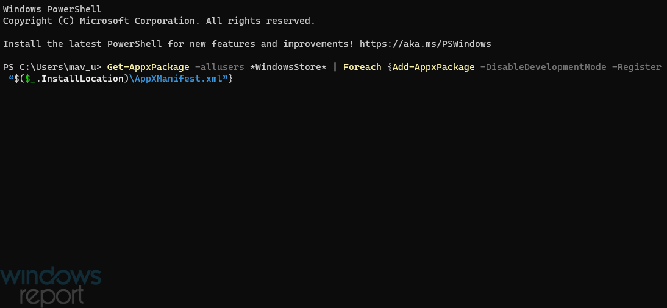The width and height of the screenshot is (667, 308).
Task: Click the green $_ variable
Action: coord(30,79)
